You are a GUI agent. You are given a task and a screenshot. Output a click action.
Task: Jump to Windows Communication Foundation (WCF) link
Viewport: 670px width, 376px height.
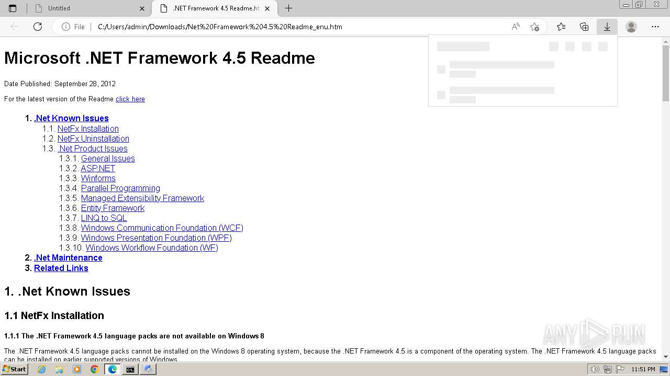click(162, 228)
